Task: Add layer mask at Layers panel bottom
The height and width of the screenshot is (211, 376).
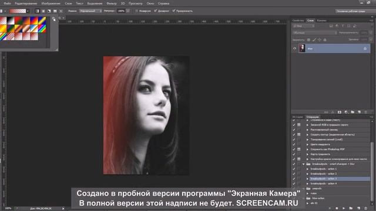Action: click(x=340, y=112)
